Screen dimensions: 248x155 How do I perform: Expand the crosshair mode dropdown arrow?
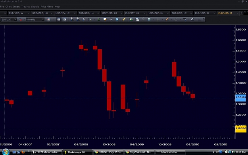[x=94, y=19]
